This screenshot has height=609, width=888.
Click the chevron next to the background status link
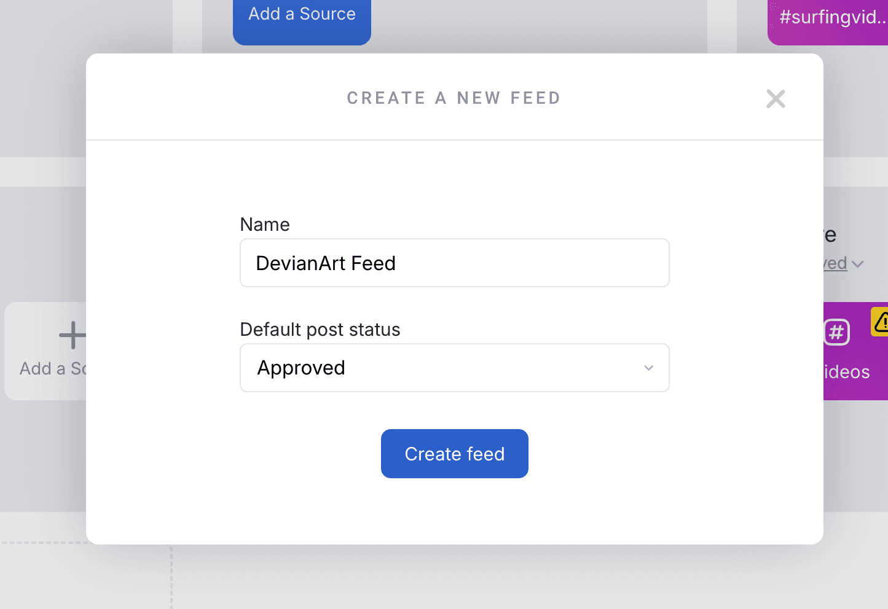coord(859,263)
